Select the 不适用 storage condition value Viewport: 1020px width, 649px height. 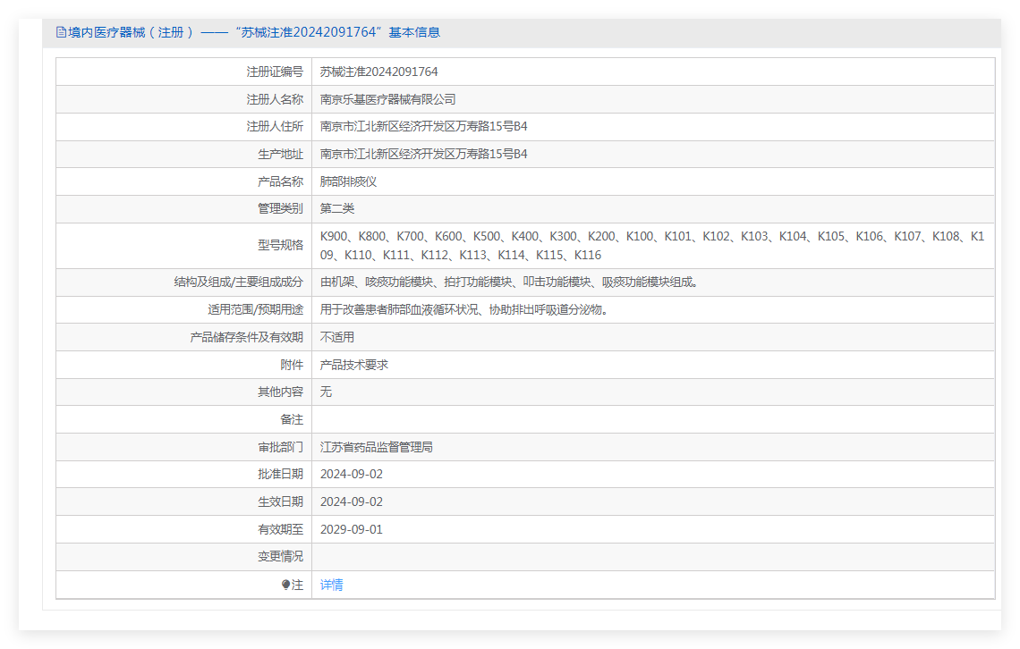(337, 337)
